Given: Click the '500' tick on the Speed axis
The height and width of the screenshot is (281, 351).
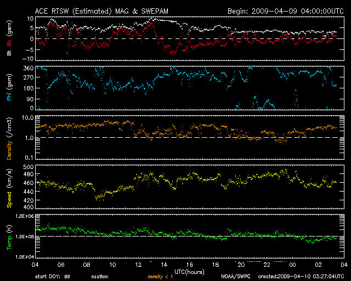Looking at the screenshot, I should 29,167.
